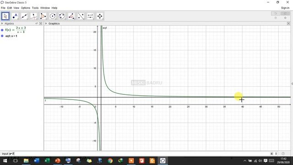Open Word from the taskbar
Viewport: 293px width, 165px height.
click(37, 161)
